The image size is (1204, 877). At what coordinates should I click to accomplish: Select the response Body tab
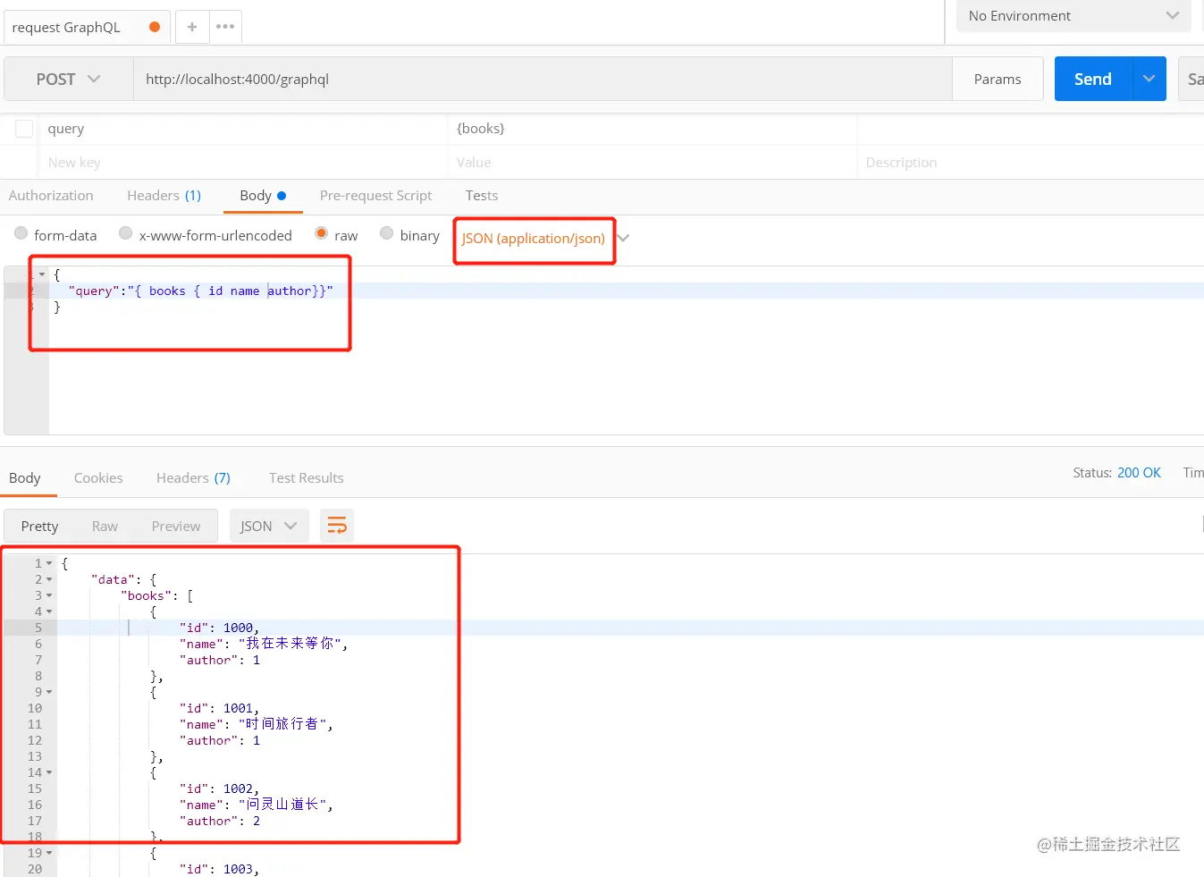click(x=25, y=478)
